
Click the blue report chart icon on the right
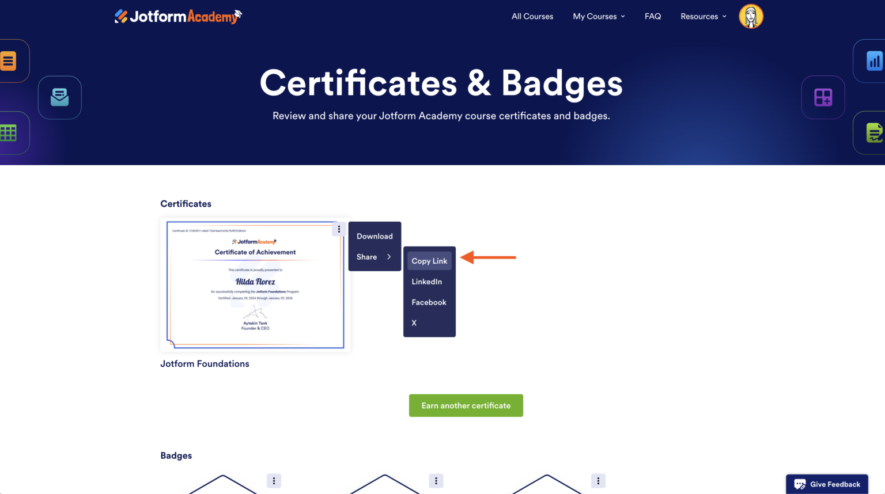[x=875, y=60]
